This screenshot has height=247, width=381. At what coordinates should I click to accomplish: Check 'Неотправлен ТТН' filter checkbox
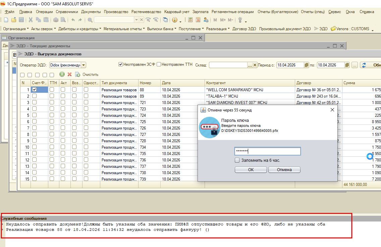tap(159, 64)
